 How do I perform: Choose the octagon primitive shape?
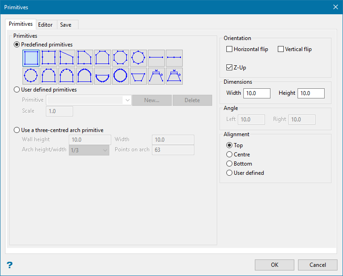(x=121, y=58)
